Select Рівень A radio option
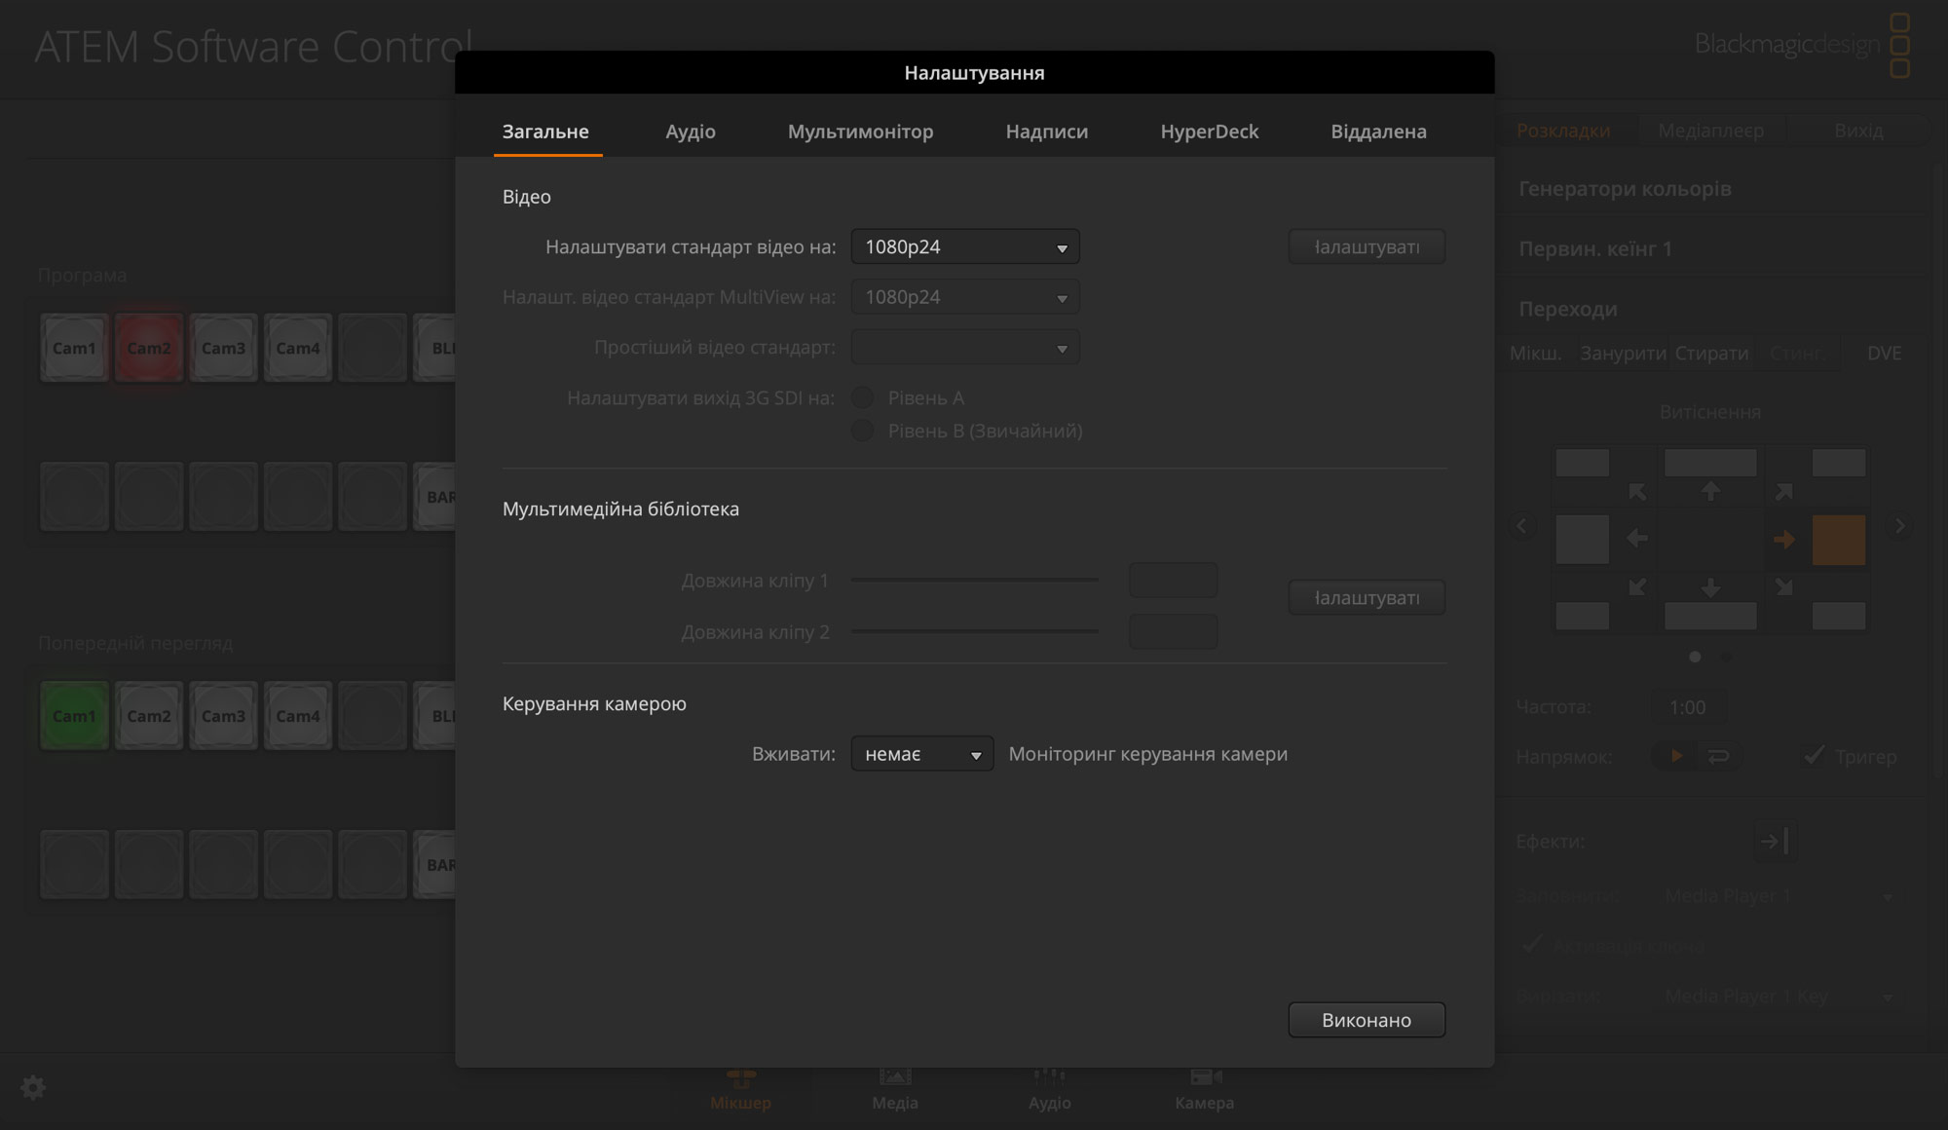Screen dimensions: 1948x1130 click(862, 397)
